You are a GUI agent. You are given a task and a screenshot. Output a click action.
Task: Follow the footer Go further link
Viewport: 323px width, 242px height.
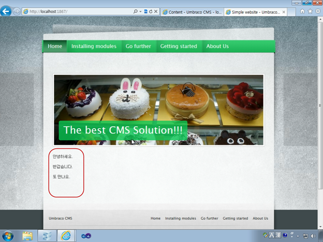tap(210, 218)
